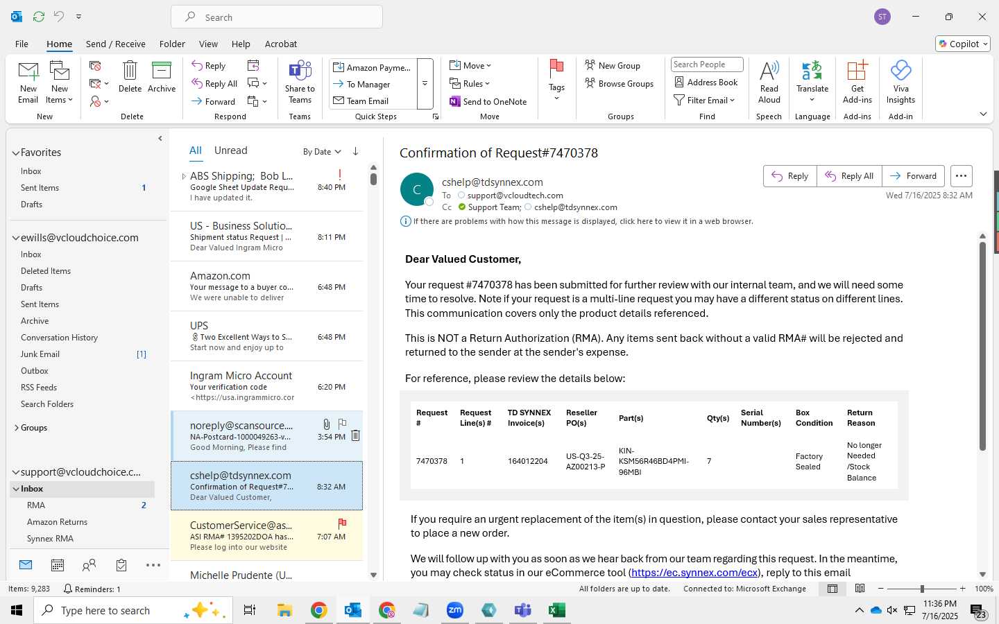
Task: Open the Synnex RMA subfolder
Action: click(50, 539)
